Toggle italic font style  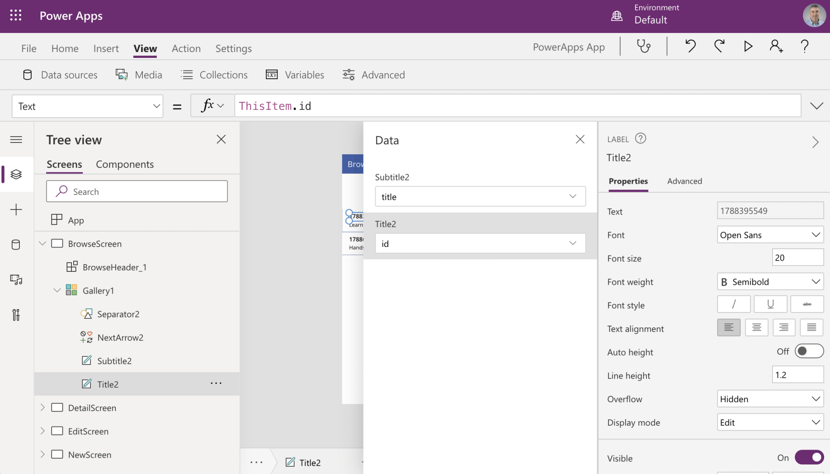pyautogui.click(x=734, y=304)
